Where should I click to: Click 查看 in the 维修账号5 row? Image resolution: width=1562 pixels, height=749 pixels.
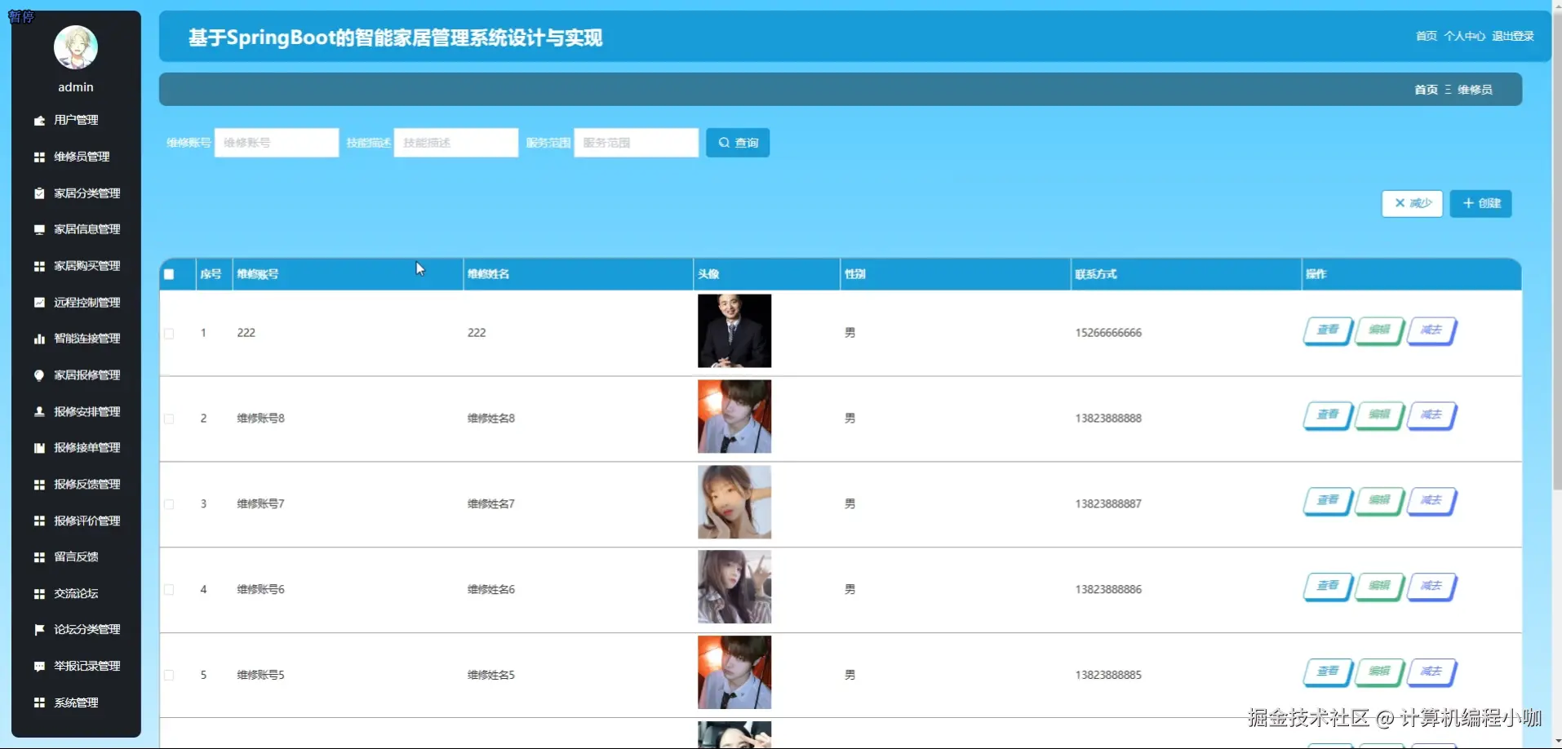pos(1328,672)
